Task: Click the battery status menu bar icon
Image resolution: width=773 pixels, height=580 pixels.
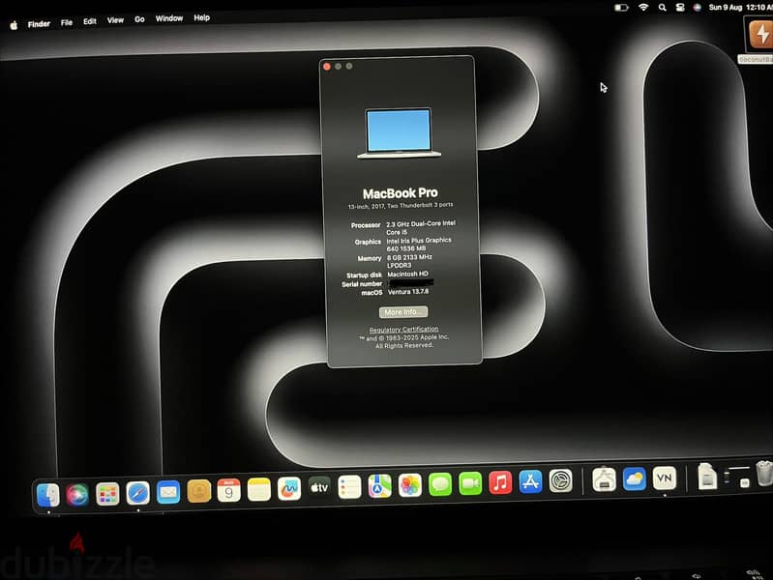Action: pyautogui.click(x=621, y=8)
